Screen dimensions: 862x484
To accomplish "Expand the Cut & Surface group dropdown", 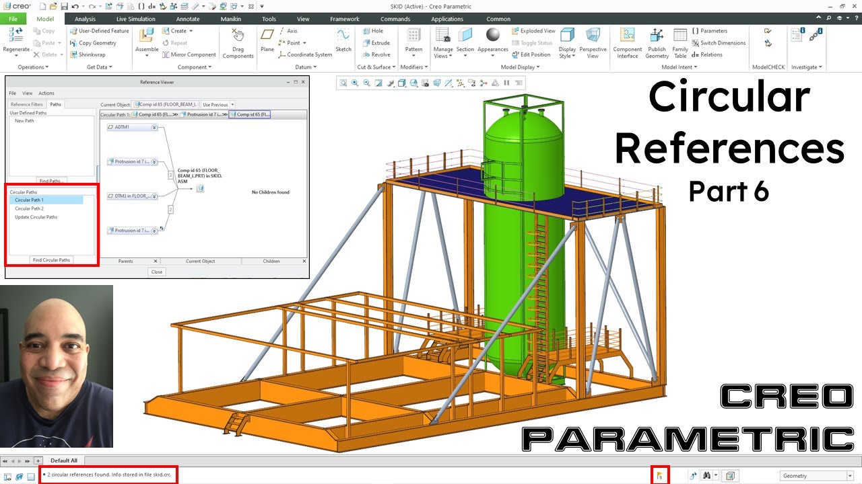I will (376, 67).
